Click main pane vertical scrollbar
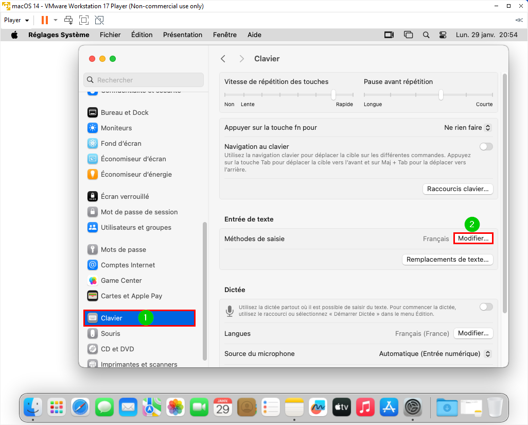This screenshot has width=528, height=425. click(504, 194)
